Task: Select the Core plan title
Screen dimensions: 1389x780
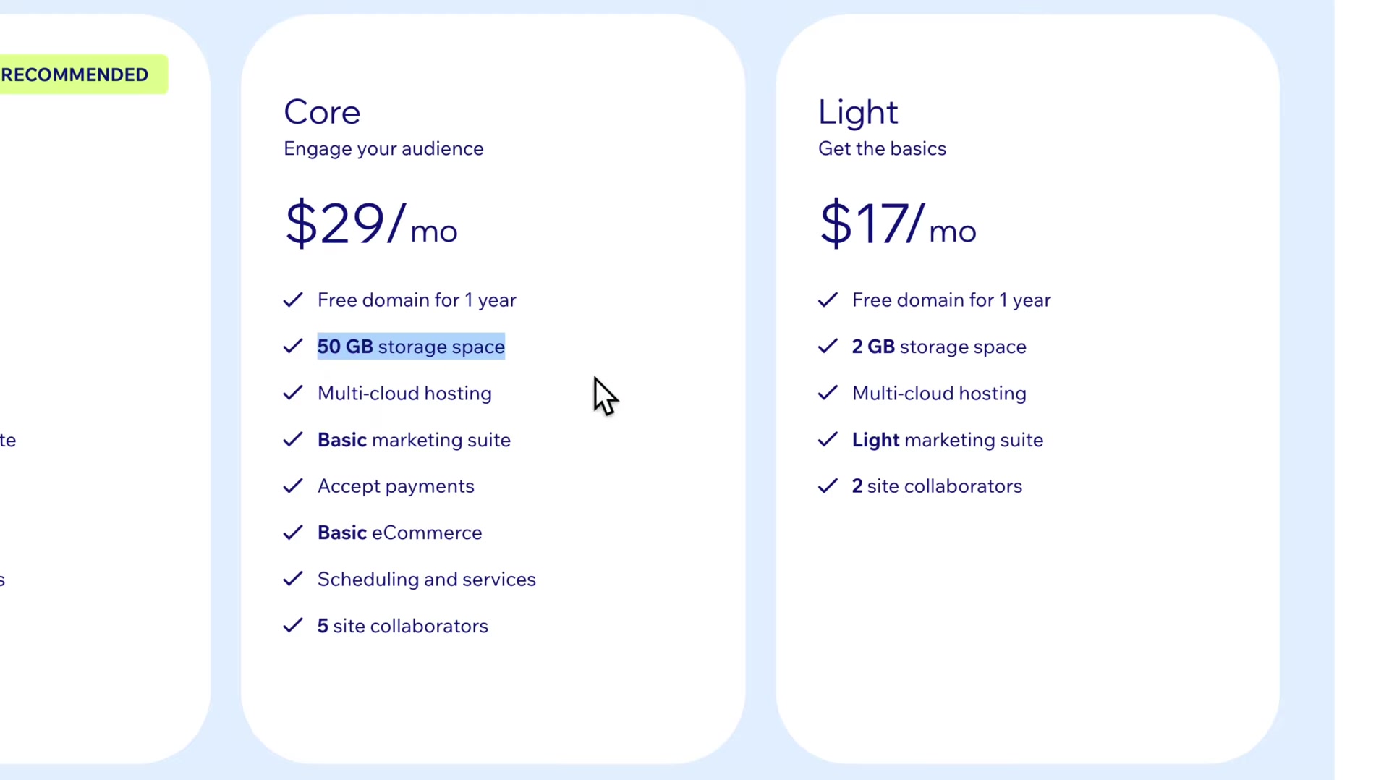Action: click(322, 112)
